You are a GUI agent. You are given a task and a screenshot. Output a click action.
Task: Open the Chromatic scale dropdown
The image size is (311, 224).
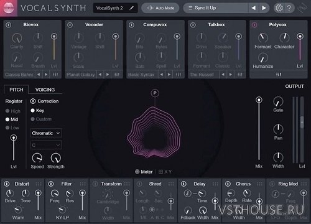tap(46, 133)
